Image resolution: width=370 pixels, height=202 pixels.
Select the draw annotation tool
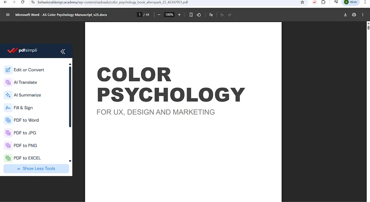click(x=211, y=15)
